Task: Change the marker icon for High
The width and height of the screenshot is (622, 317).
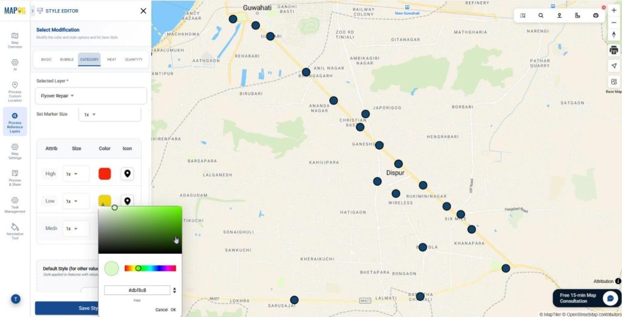Action: click(127, 174)
